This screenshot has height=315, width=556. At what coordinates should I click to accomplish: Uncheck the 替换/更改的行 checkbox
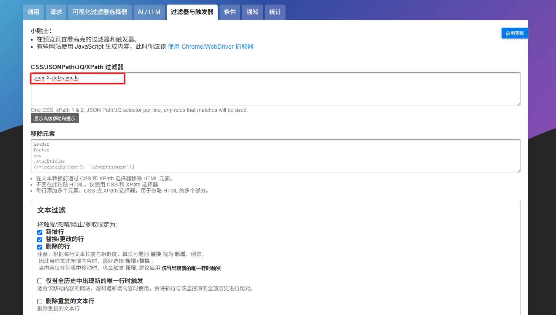[40, 240]
